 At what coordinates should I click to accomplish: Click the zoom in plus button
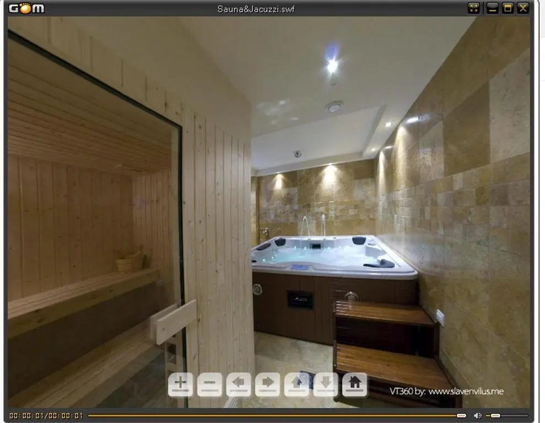click(180, 384)
